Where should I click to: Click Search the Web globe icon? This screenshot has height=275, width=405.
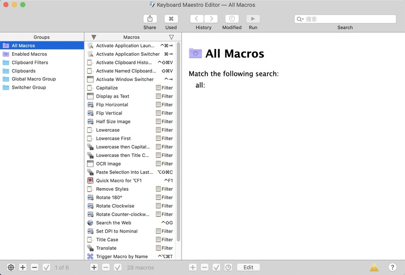click(91, 223)
